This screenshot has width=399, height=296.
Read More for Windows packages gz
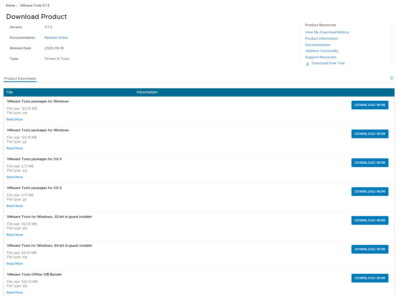click(x=15, y=148)
